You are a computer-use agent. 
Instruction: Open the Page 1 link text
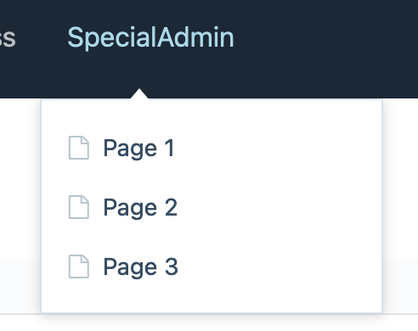point(139,149)
